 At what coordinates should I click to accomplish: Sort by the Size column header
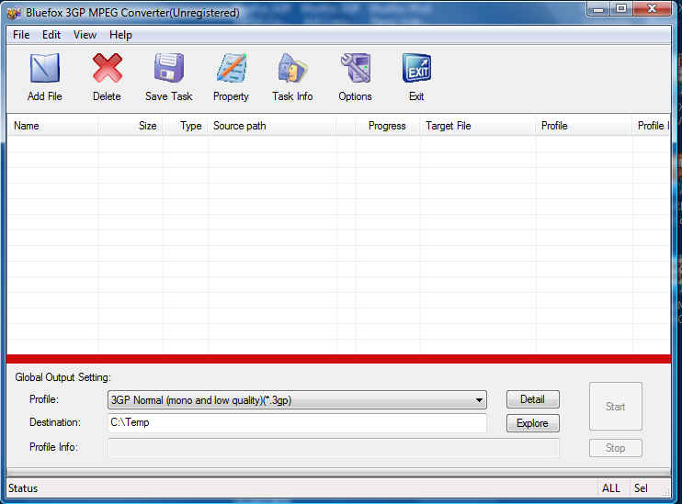pyautogui.click(x=131, y=126)
